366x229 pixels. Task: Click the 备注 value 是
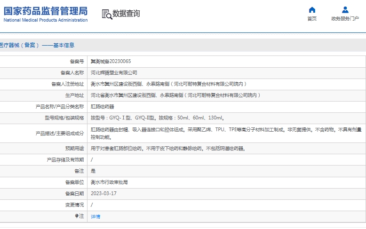[x=93, y=171]
